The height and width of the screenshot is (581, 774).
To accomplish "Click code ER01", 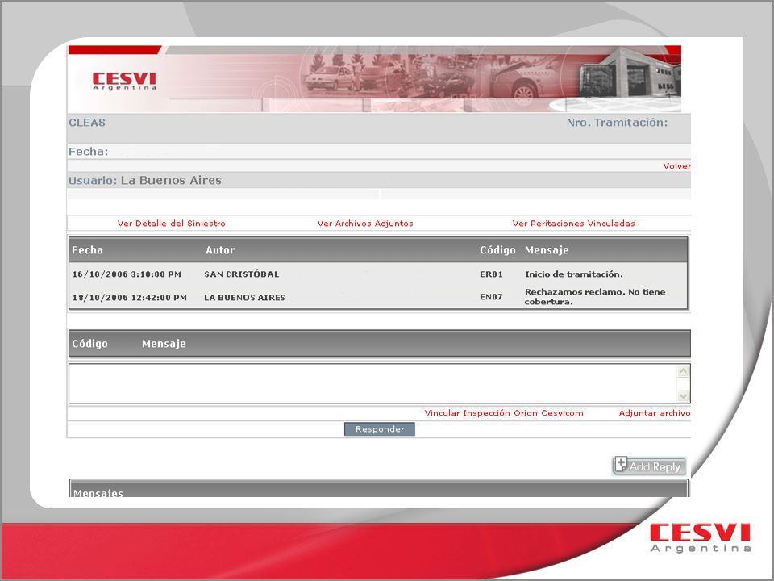I will pyautogui.click(x=491, y=274).
